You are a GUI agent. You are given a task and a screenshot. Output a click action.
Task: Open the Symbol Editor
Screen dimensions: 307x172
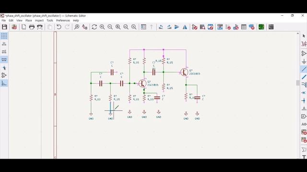click(195, 27)
